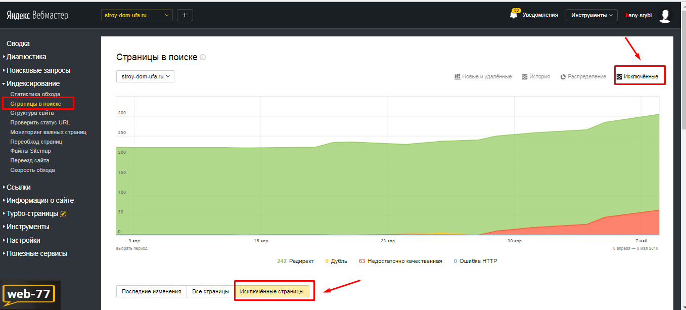Click the Распределение pie icon

pos(563,77)
